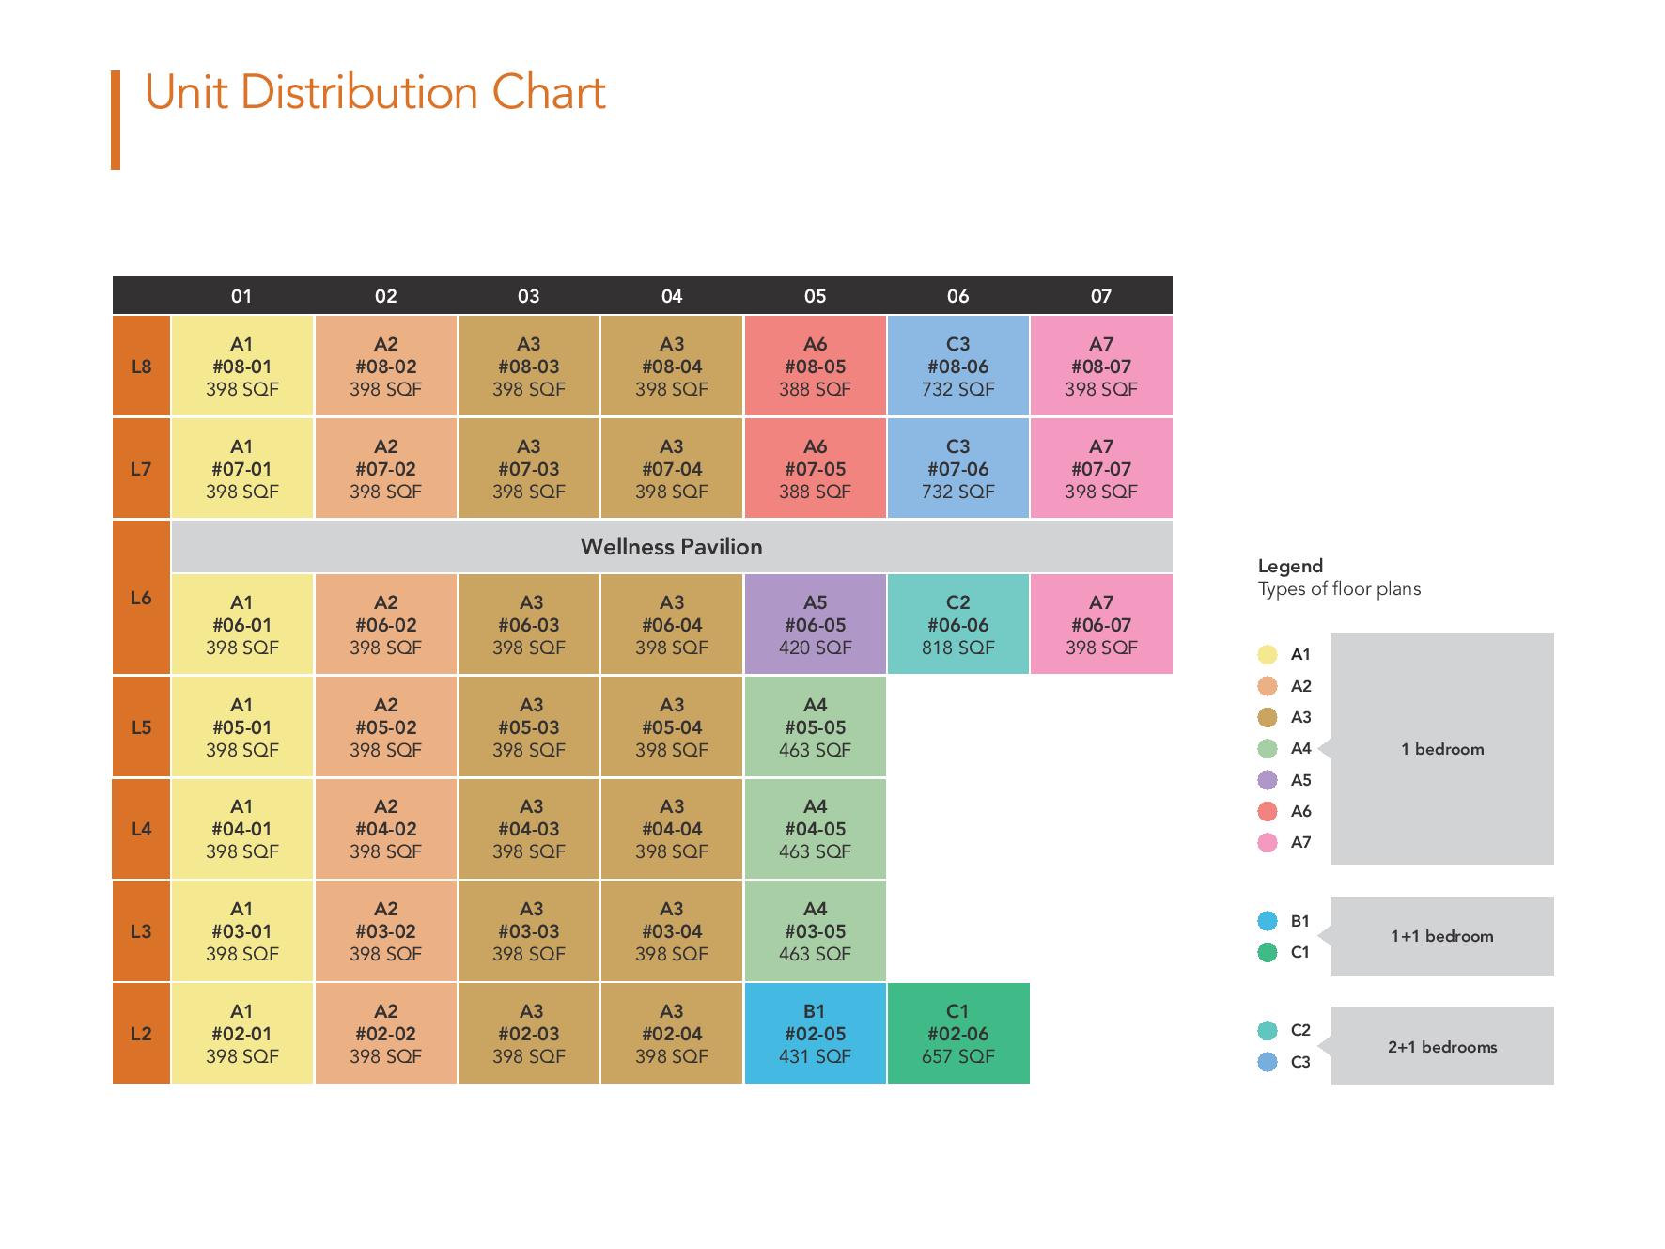
Task: Select the L2 floor row label
Action: click(141, 1033)
